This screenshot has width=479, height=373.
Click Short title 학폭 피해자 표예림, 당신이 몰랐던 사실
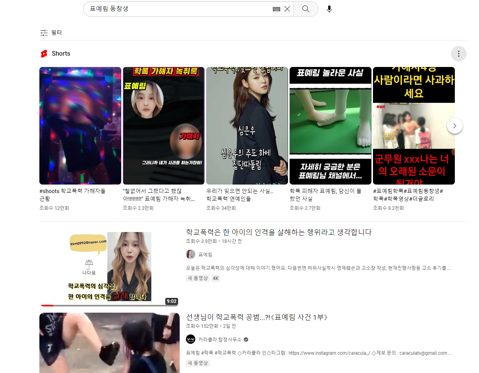point(325,195)
